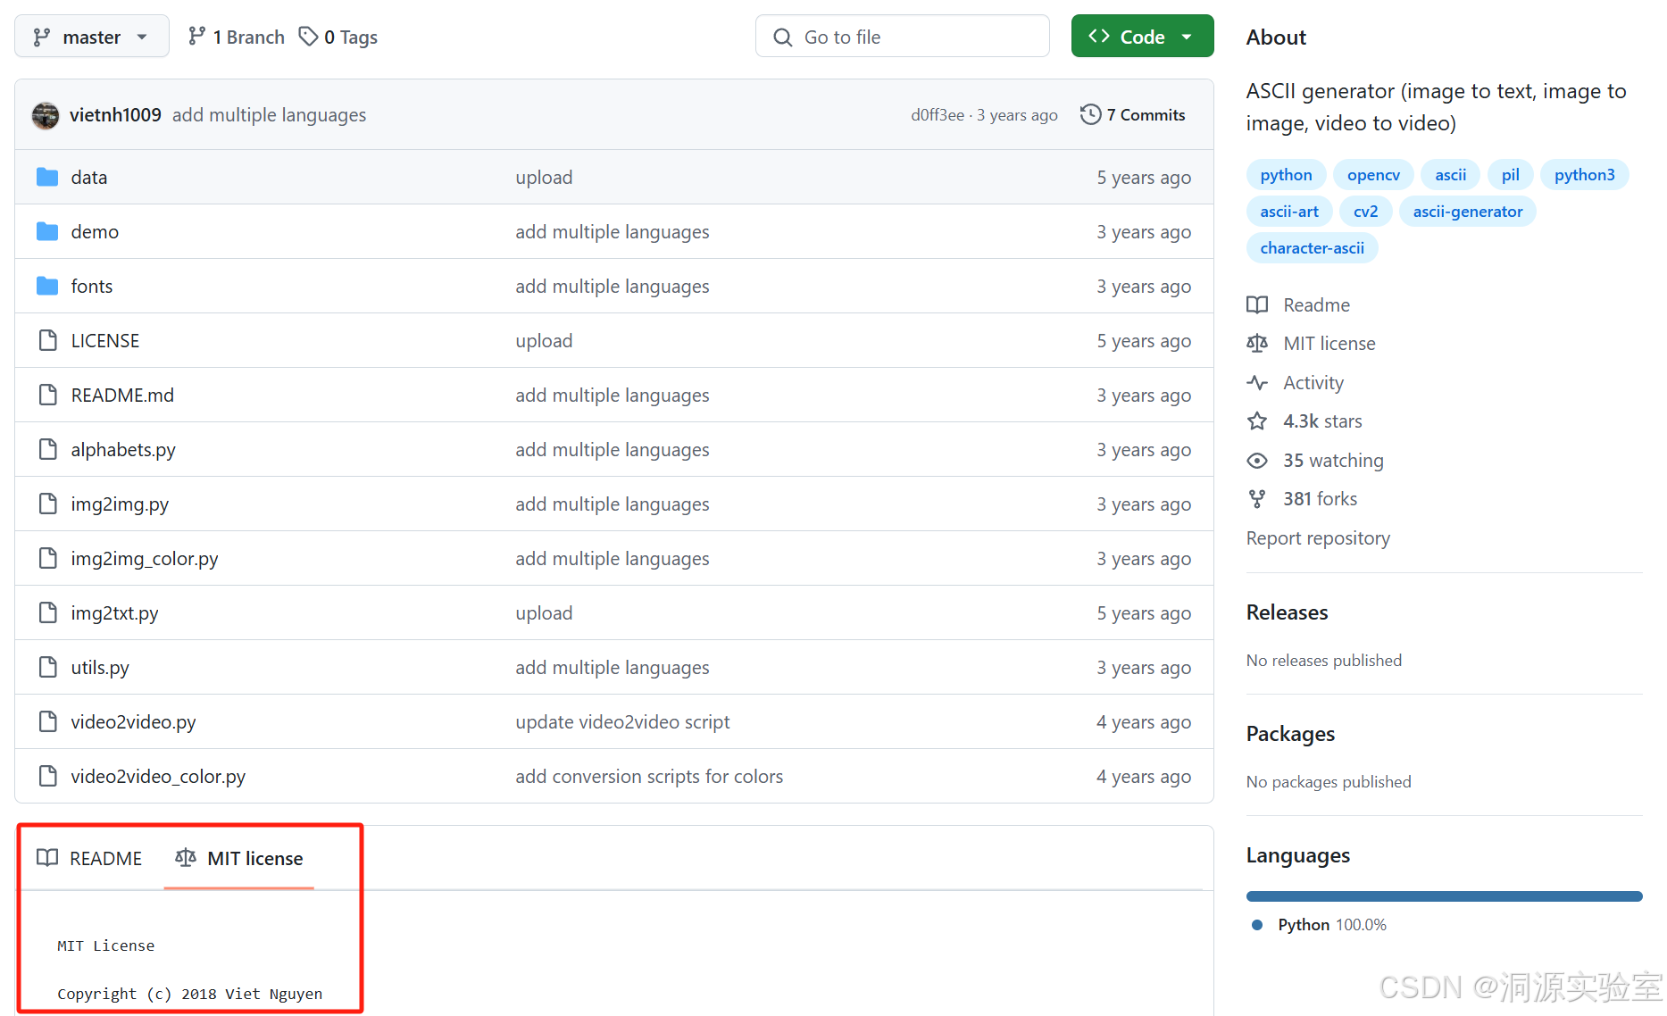The width and height of the screenshot is (1667, 1016).
Task: Click the ascii-art topic tag
Action: (x=1289, y=212)
